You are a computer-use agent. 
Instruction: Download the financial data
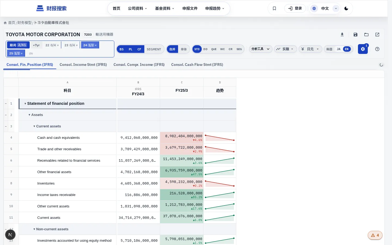point(342,35)
